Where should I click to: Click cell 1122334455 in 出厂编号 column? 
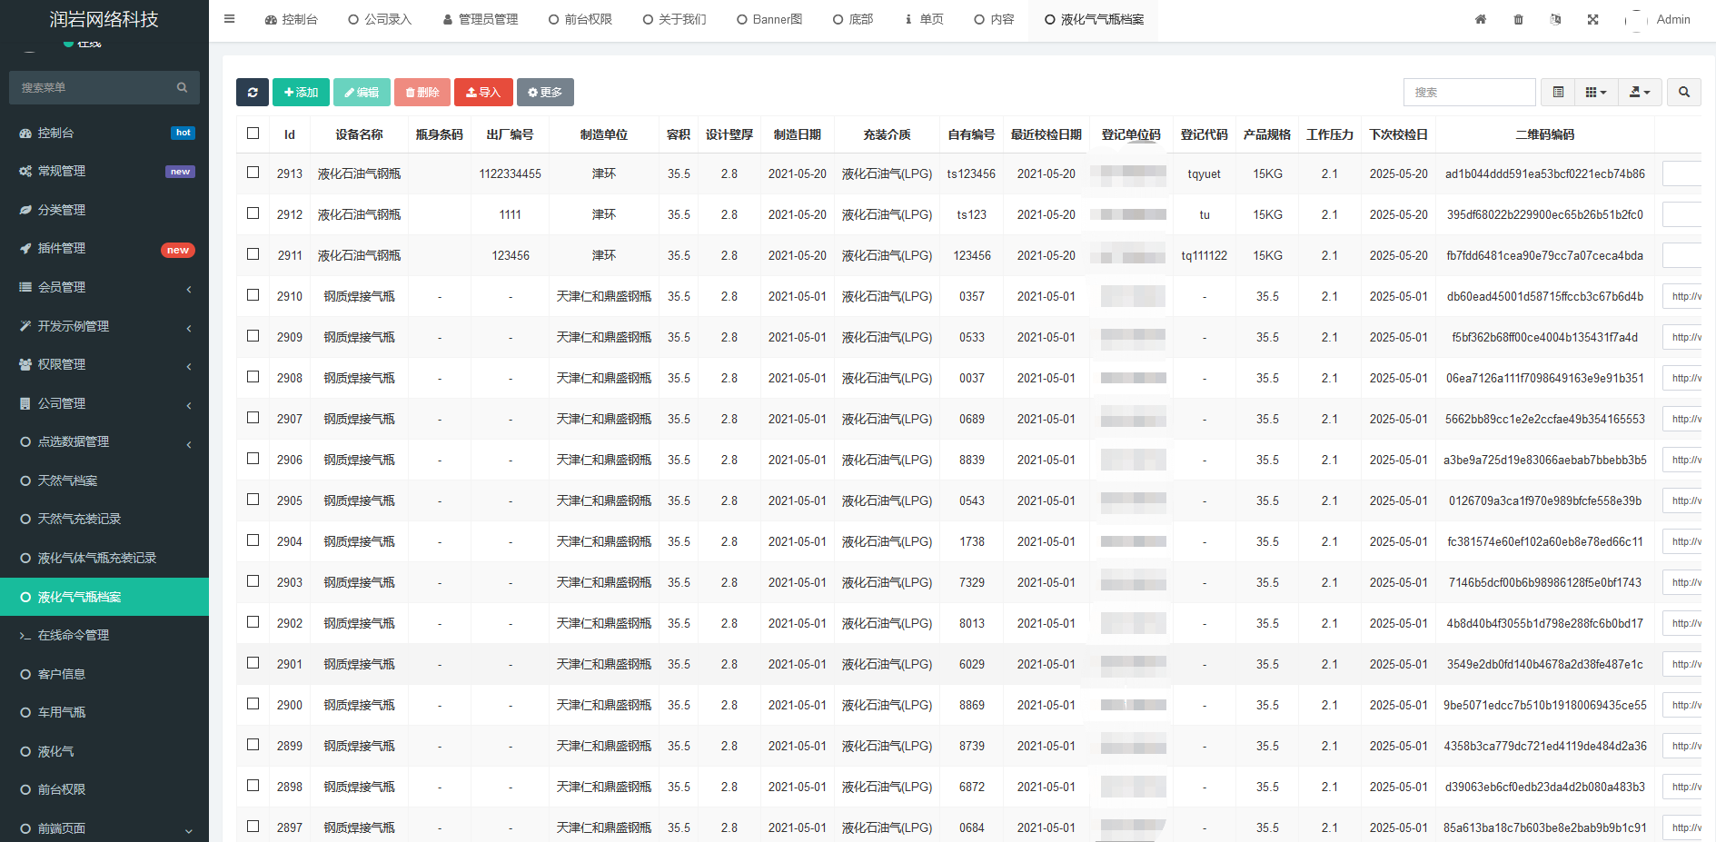click(511, 173)
